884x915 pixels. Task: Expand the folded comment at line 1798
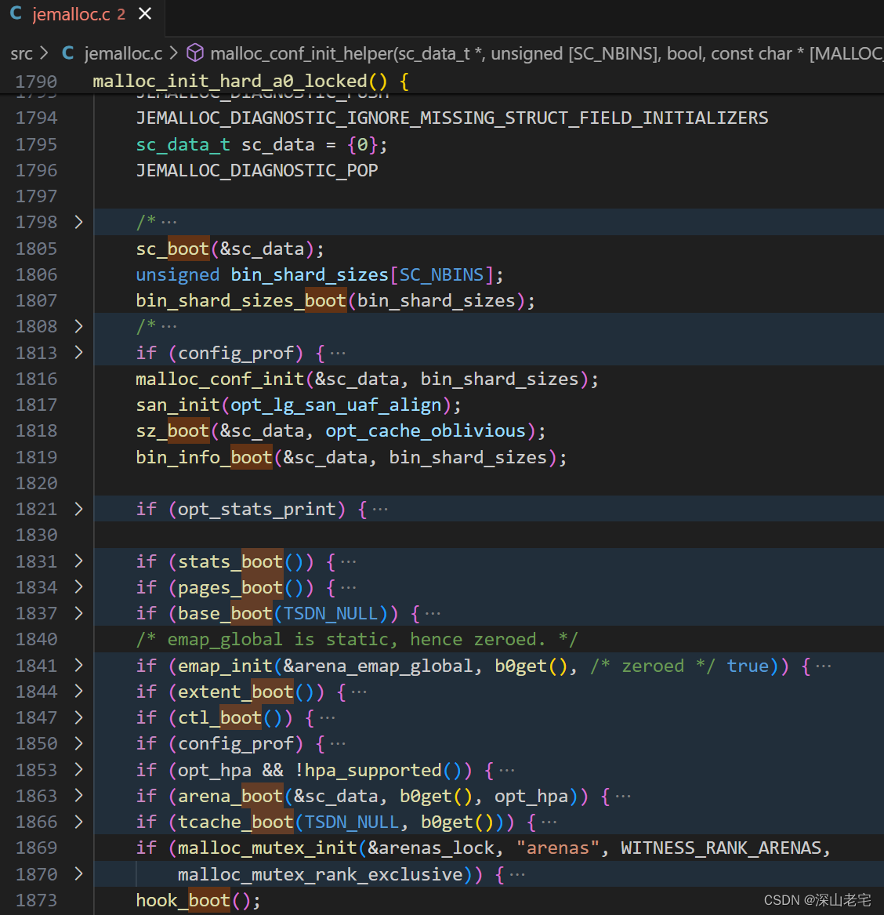click(78, 222)
